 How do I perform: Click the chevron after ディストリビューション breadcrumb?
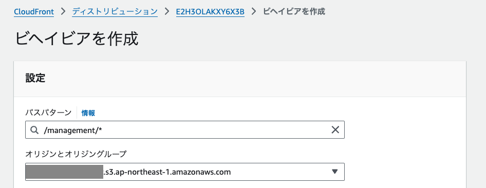[167, 12]
